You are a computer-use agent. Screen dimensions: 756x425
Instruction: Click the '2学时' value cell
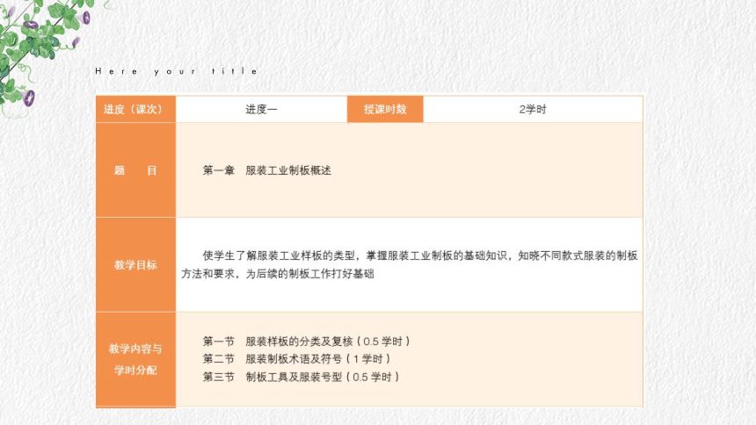point(533,110)
